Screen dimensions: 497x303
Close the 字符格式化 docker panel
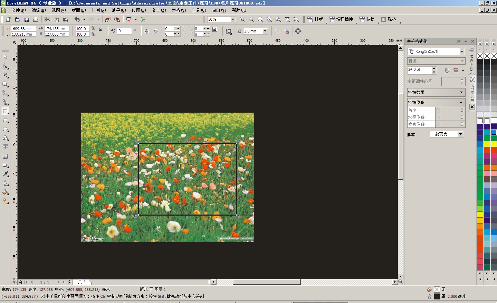point(472,41)
